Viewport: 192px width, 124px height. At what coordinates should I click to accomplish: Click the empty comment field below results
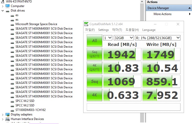pos(133,107)
